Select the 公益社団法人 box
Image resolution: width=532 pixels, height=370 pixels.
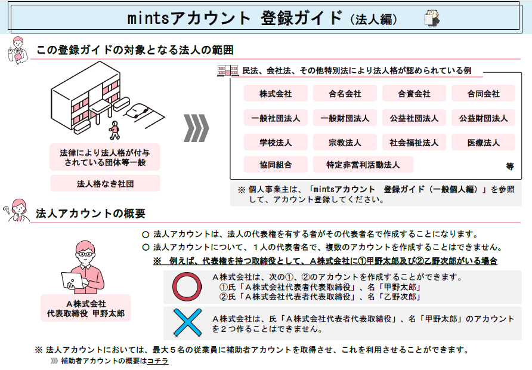pyautogui.click(x=414, y=118)
